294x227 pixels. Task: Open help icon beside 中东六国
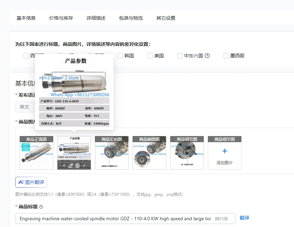(x=207, y=56)
